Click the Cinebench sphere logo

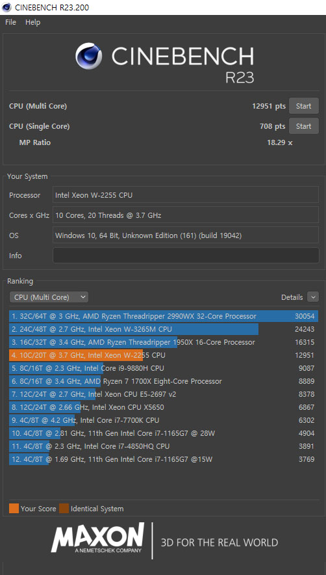(x=88, y=56)
